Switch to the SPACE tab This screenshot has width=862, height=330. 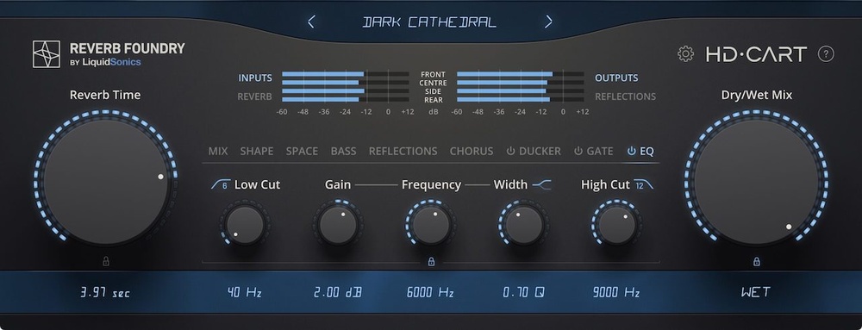302,151
